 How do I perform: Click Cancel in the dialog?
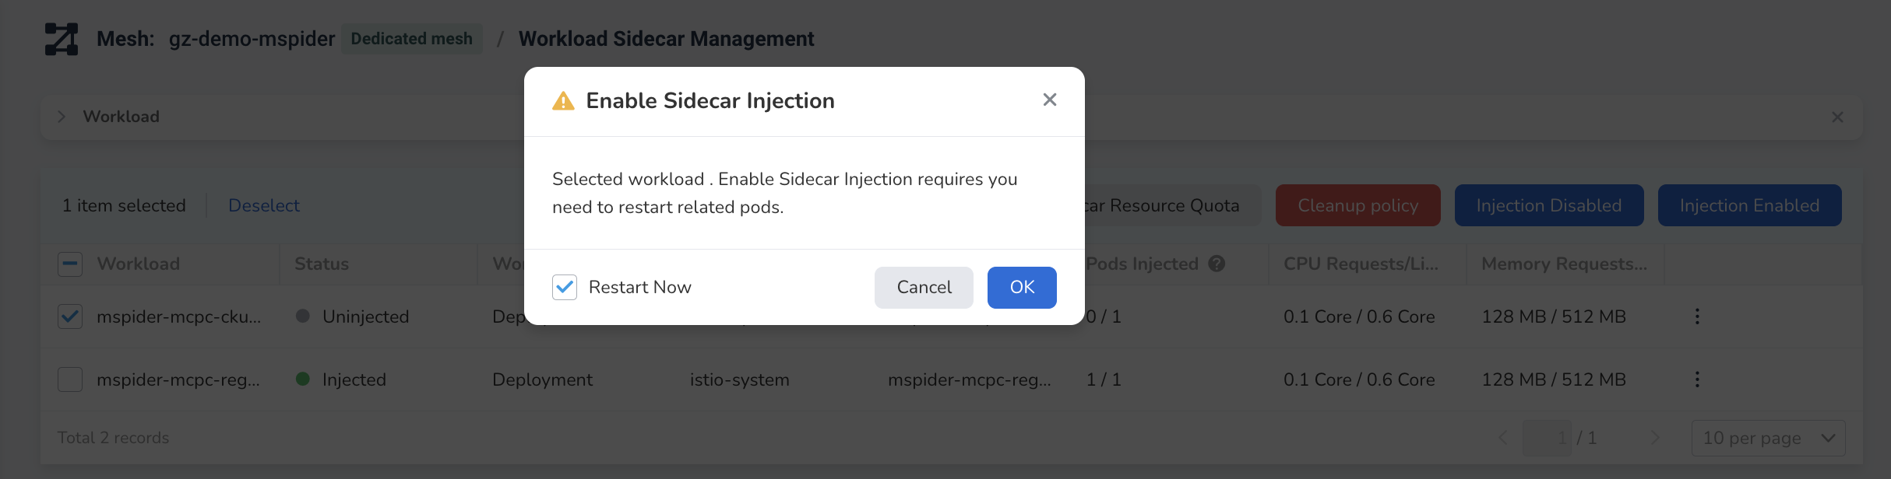[924, 288]
